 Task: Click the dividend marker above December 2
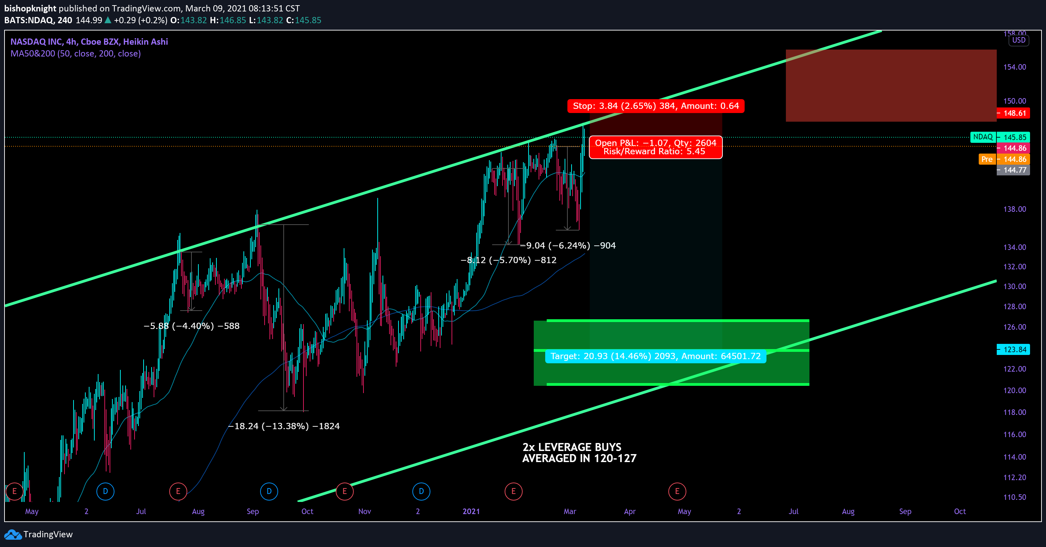click(421, 492)
